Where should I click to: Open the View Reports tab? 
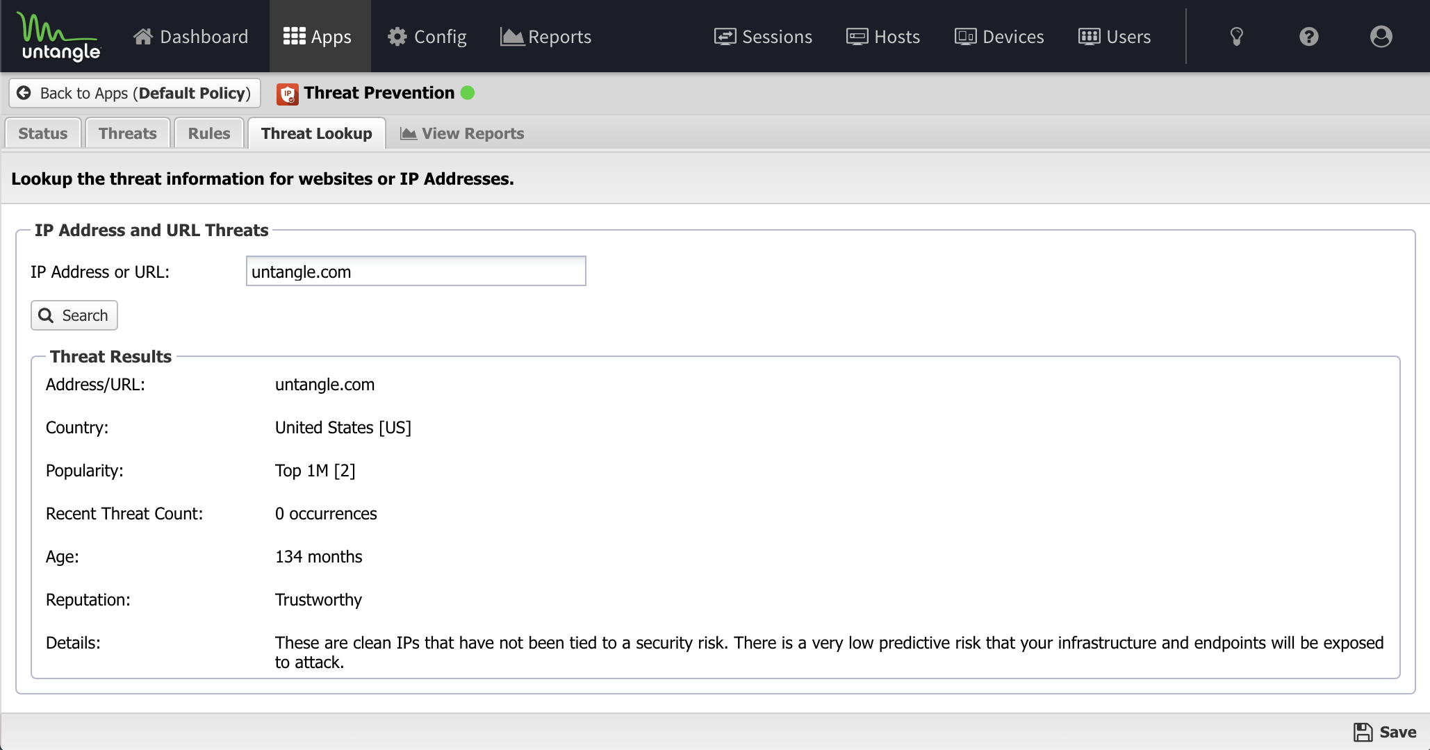point(463,133)
